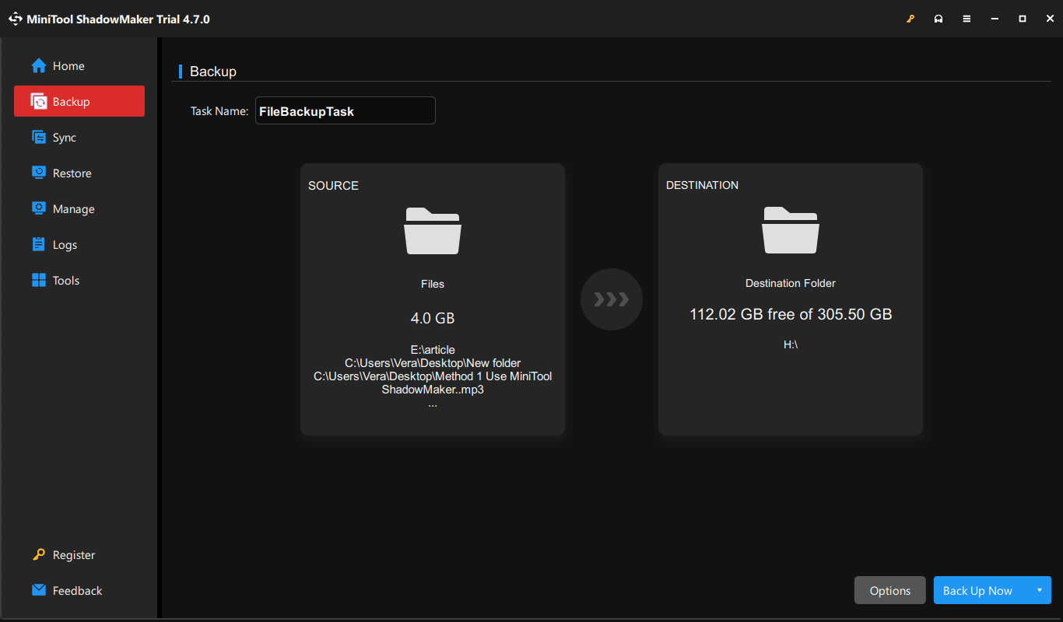Screen dimensions: 1063x622
Task: Click the Tools icon in sidebar
Action: tap(39, 281)
